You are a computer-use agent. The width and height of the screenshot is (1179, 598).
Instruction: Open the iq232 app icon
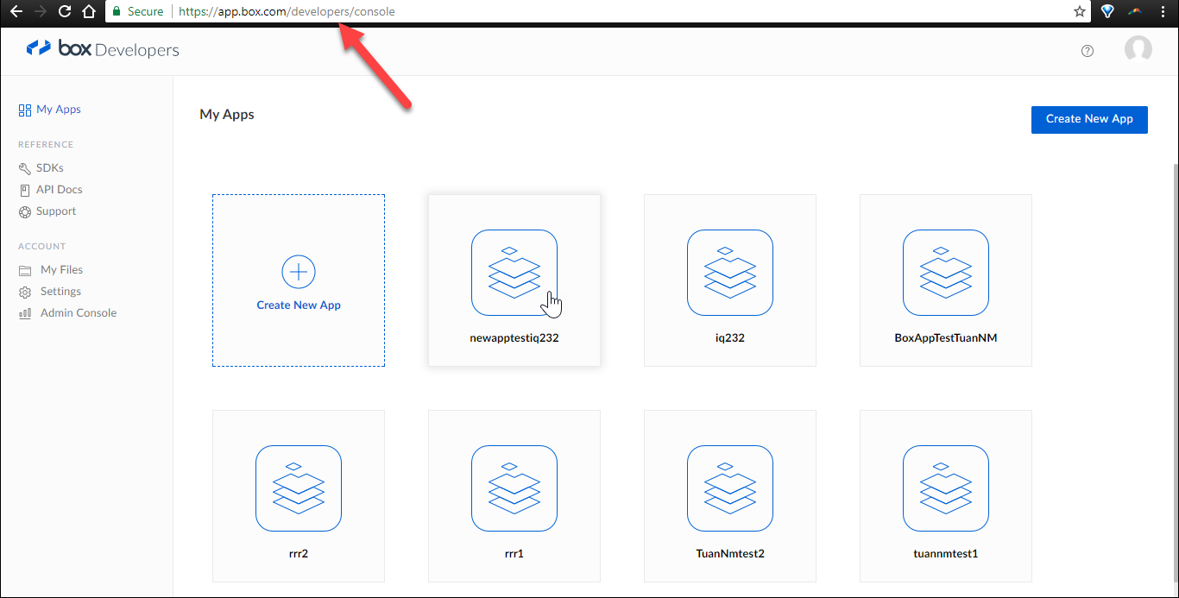coord(730,273)
